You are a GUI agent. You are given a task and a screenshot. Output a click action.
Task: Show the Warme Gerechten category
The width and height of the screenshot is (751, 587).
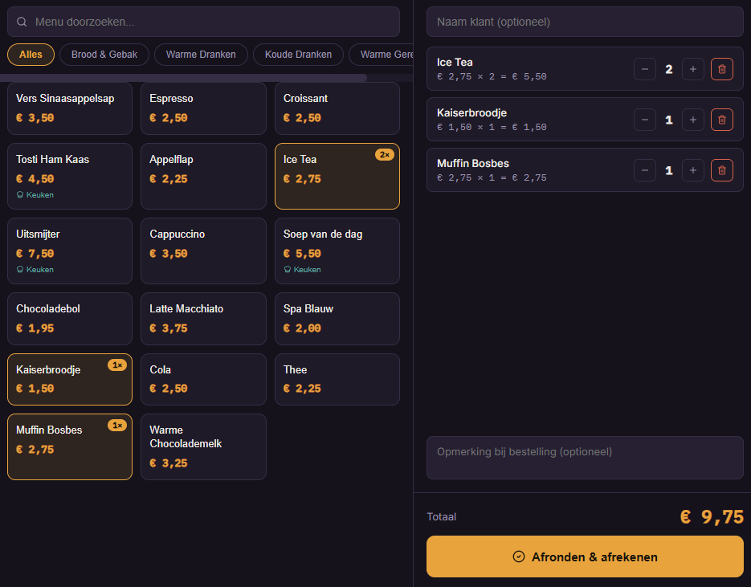[382, 55]
